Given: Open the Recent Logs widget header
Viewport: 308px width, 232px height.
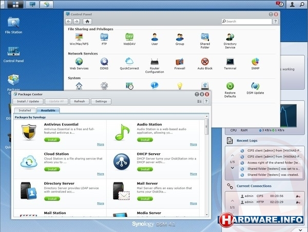Looking at the screenshot, I should click(247, 140).
